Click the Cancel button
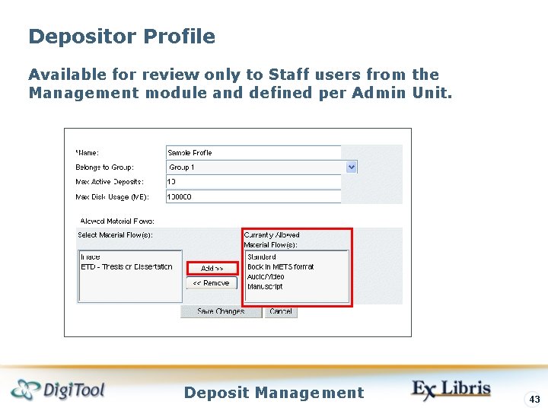 click(281, 311)
